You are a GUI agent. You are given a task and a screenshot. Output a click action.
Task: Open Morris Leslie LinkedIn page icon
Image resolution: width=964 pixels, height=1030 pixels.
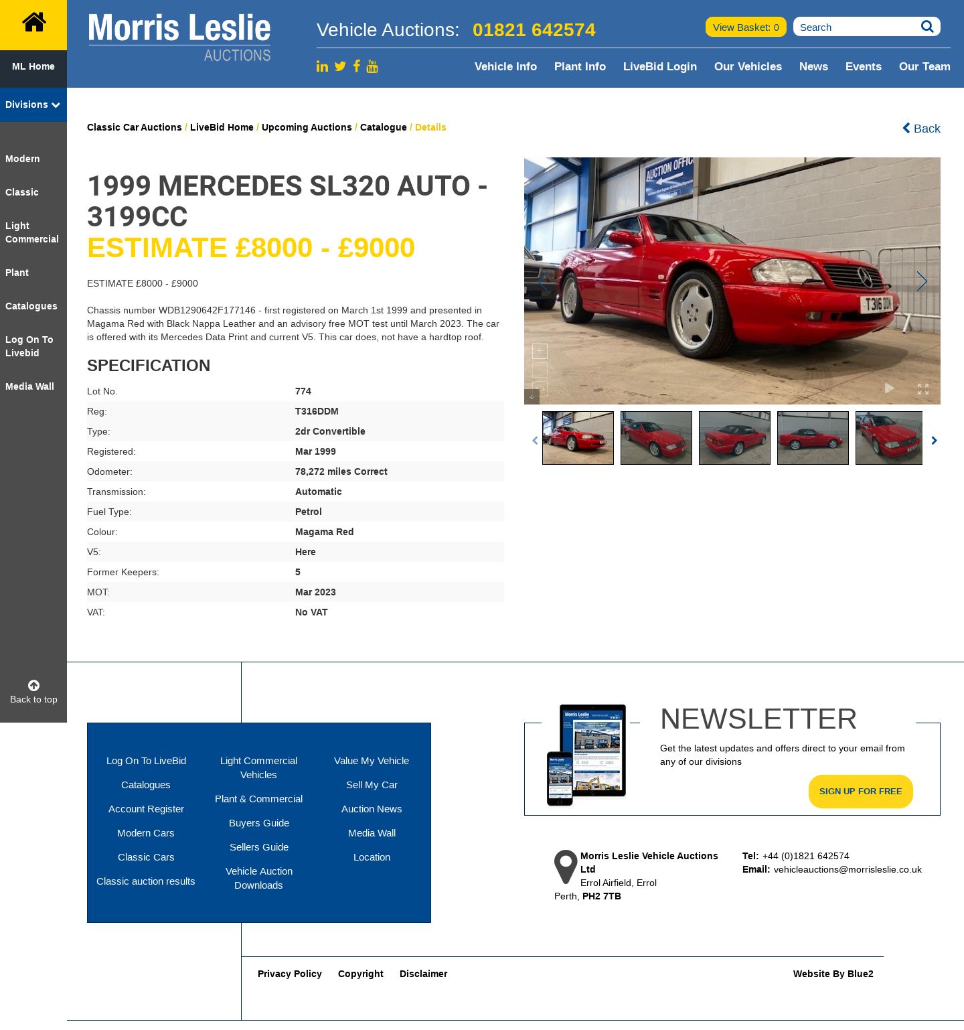click(322, 66)
